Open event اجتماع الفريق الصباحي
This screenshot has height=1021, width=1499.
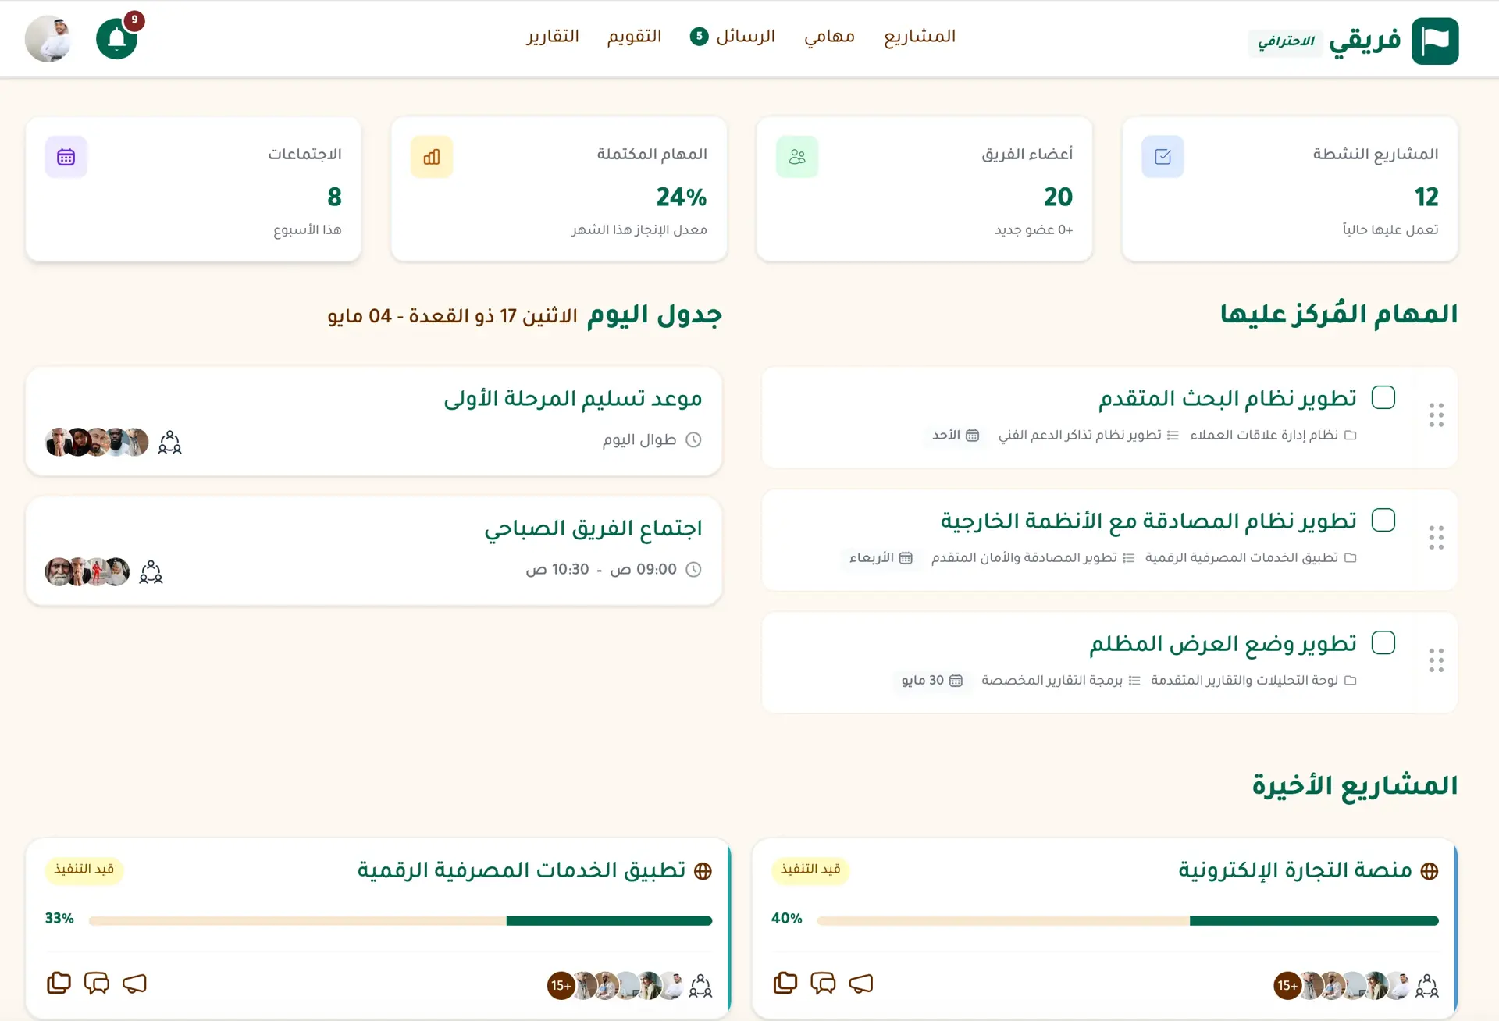[593, 528]
